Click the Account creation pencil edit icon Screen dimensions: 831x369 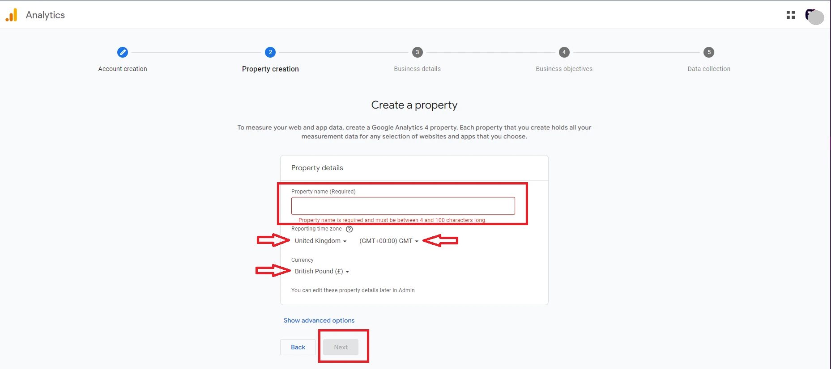(x=123, y=52)
